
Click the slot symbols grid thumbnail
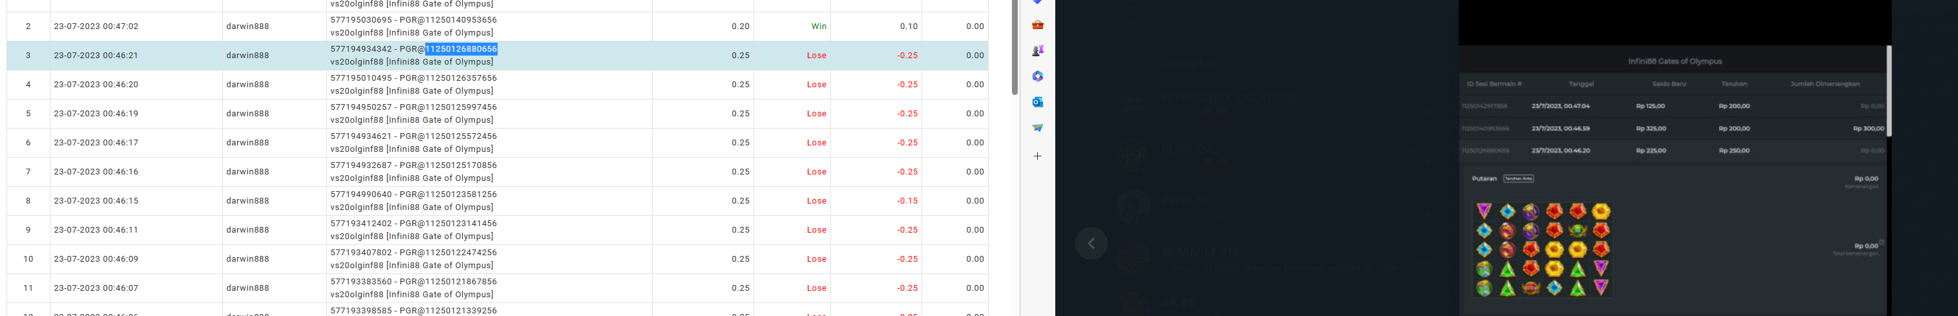1542,249
